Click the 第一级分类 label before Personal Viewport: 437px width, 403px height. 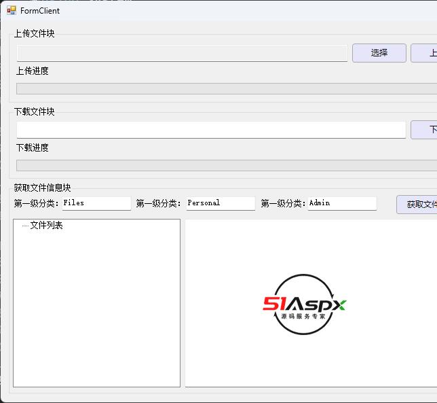click(159, 203)
